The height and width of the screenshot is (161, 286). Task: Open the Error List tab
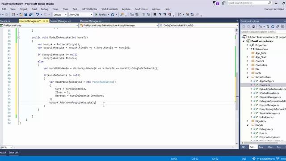[13, 153]
